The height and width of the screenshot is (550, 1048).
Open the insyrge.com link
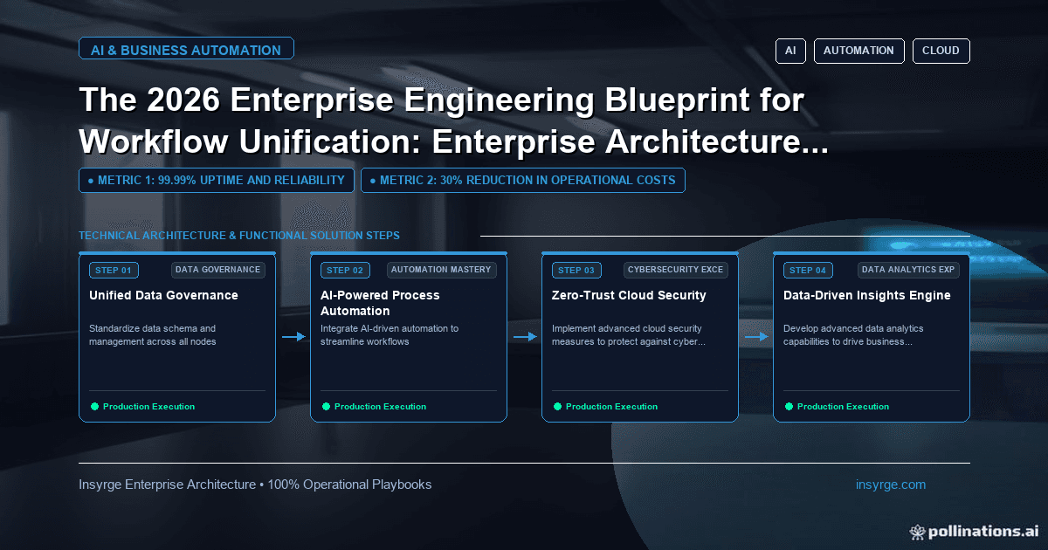point(891,485)
